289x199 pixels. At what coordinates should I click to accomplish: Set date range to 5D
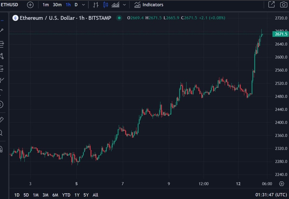coord(26,195)
